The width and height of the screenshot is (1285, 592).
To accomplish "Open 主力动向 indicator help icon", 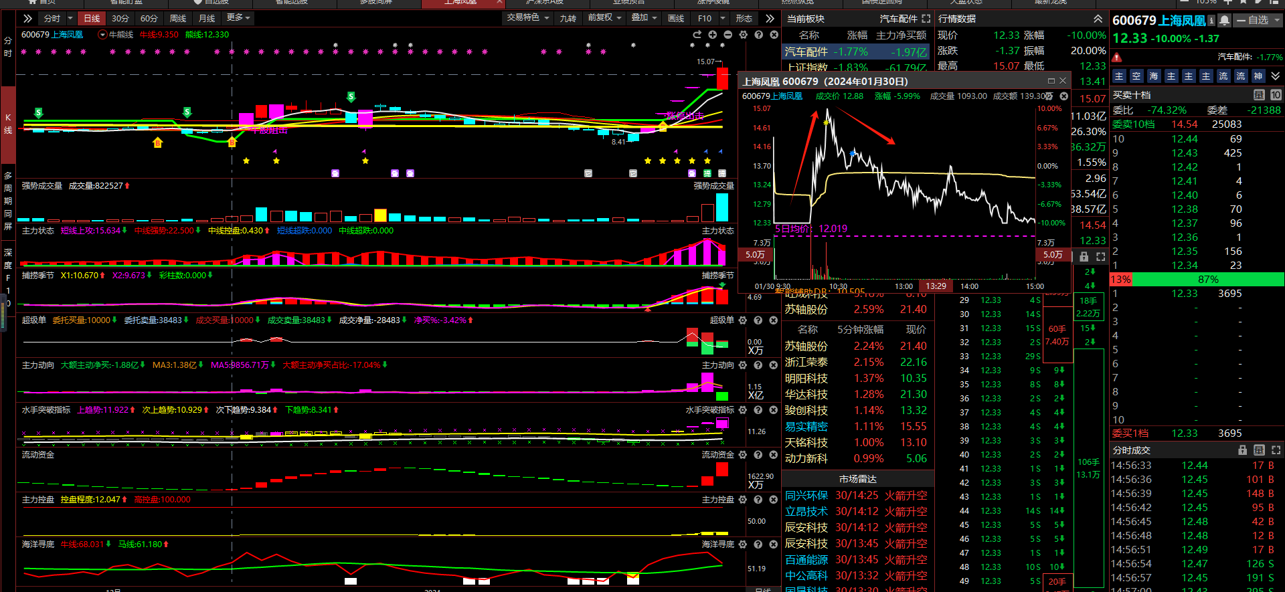I will point(758,365).
